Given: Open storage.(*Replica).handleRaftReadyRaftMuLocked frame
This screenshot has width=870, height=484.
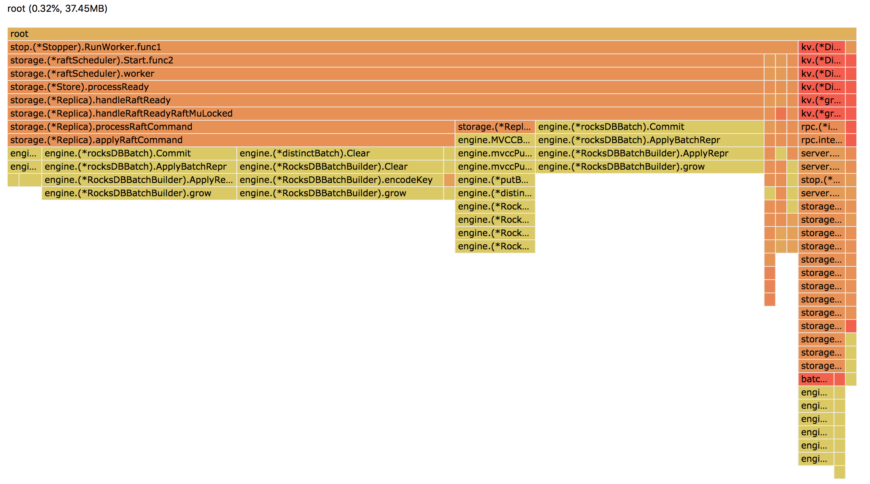Looking at the screenshot, I should (x=385, y=114).
